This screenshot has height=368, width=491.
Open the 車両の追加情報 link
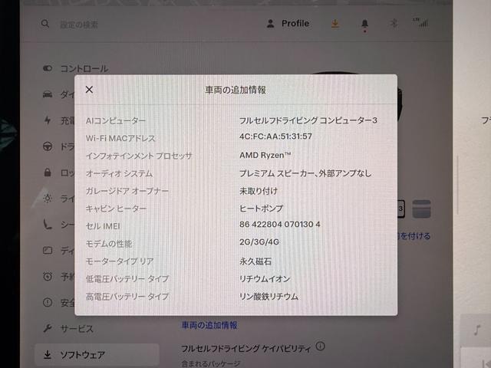coord(209,325)
